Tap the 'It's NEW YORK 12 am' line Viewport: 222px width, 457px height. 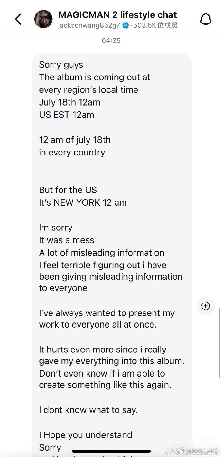tap(83, 203)
